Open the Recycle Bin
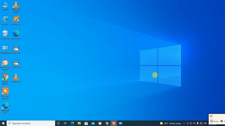The width and height of the screenshot is (225, 126). [x=5, y=35]
